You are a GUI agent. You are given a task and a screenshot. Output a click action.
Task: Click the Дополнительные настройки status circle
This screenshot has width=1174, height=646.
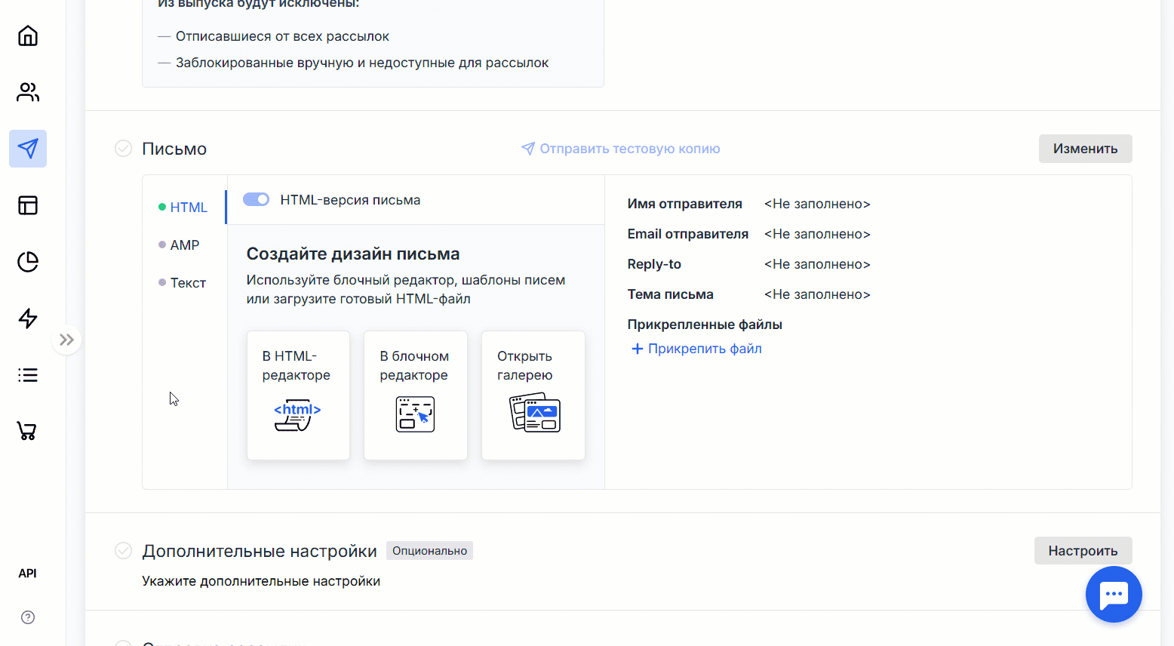point(123,551)
